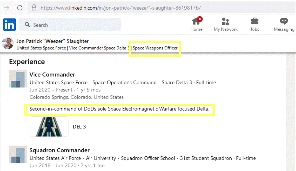Image resolution: width=296 pixels, height=171 pixels.
Task: Click the padlock site security icon
Action: pos(34,7)
